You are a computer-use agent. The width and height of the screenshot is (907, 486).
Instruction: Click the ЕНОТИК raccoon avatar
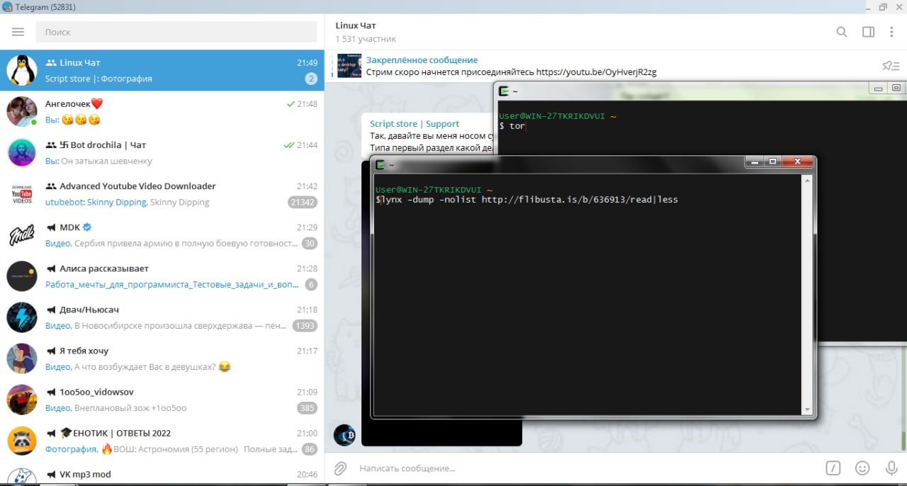22,440
